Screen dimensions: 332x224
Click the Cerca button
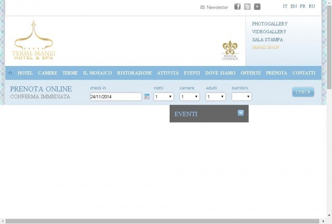pyautogui.click(x=303, y=92)
